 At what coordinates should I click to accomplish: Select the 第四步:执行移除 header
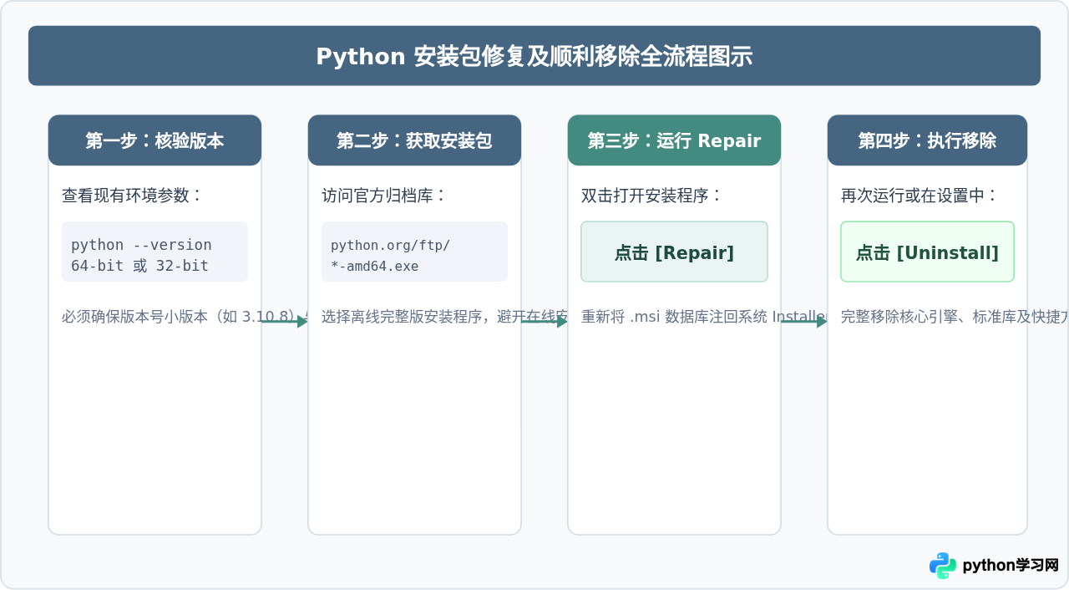(x=927, y=140)
